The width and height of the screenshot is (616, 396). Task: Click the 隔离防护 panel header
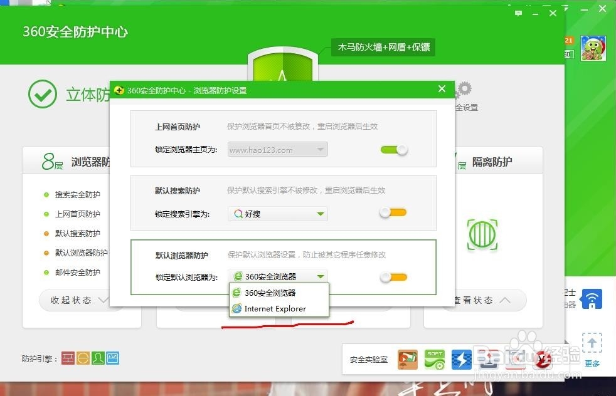(492, 162)
